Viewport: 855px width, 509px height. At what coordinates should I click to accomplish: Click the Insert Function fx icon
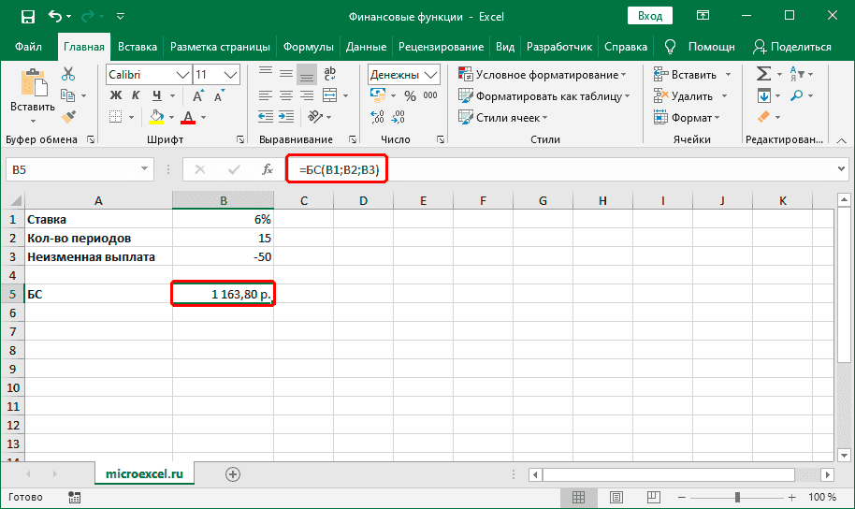(267, 169)
